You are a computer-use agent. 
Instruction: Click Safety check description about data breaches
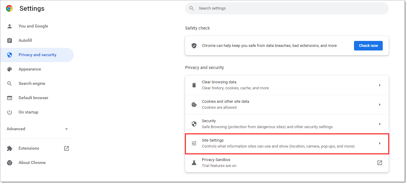269,46
